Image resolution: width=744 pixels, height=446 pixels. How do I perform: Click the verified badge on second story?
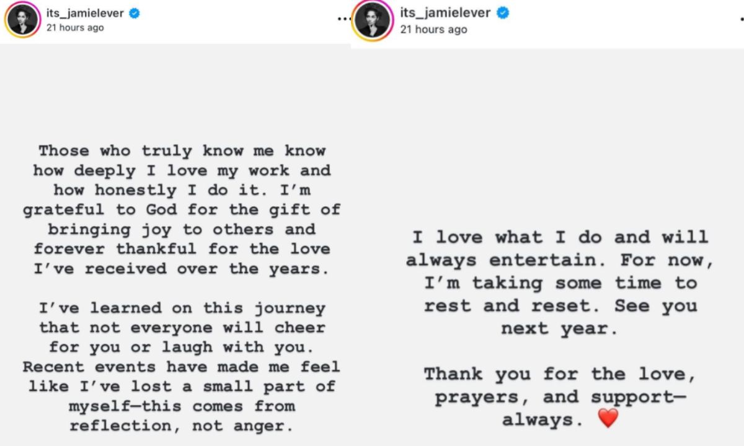(503, 14)
